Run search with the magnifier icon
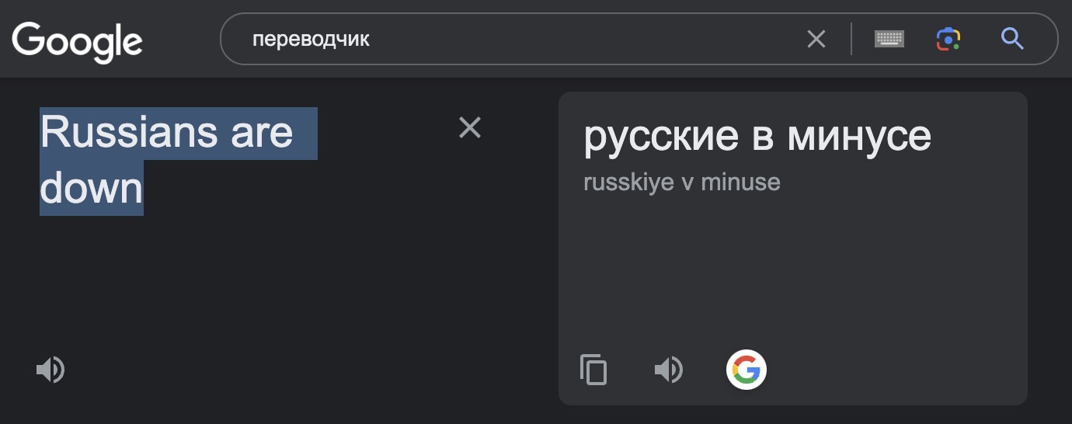Viewport: 1072px width, 424px height. 1012,38
